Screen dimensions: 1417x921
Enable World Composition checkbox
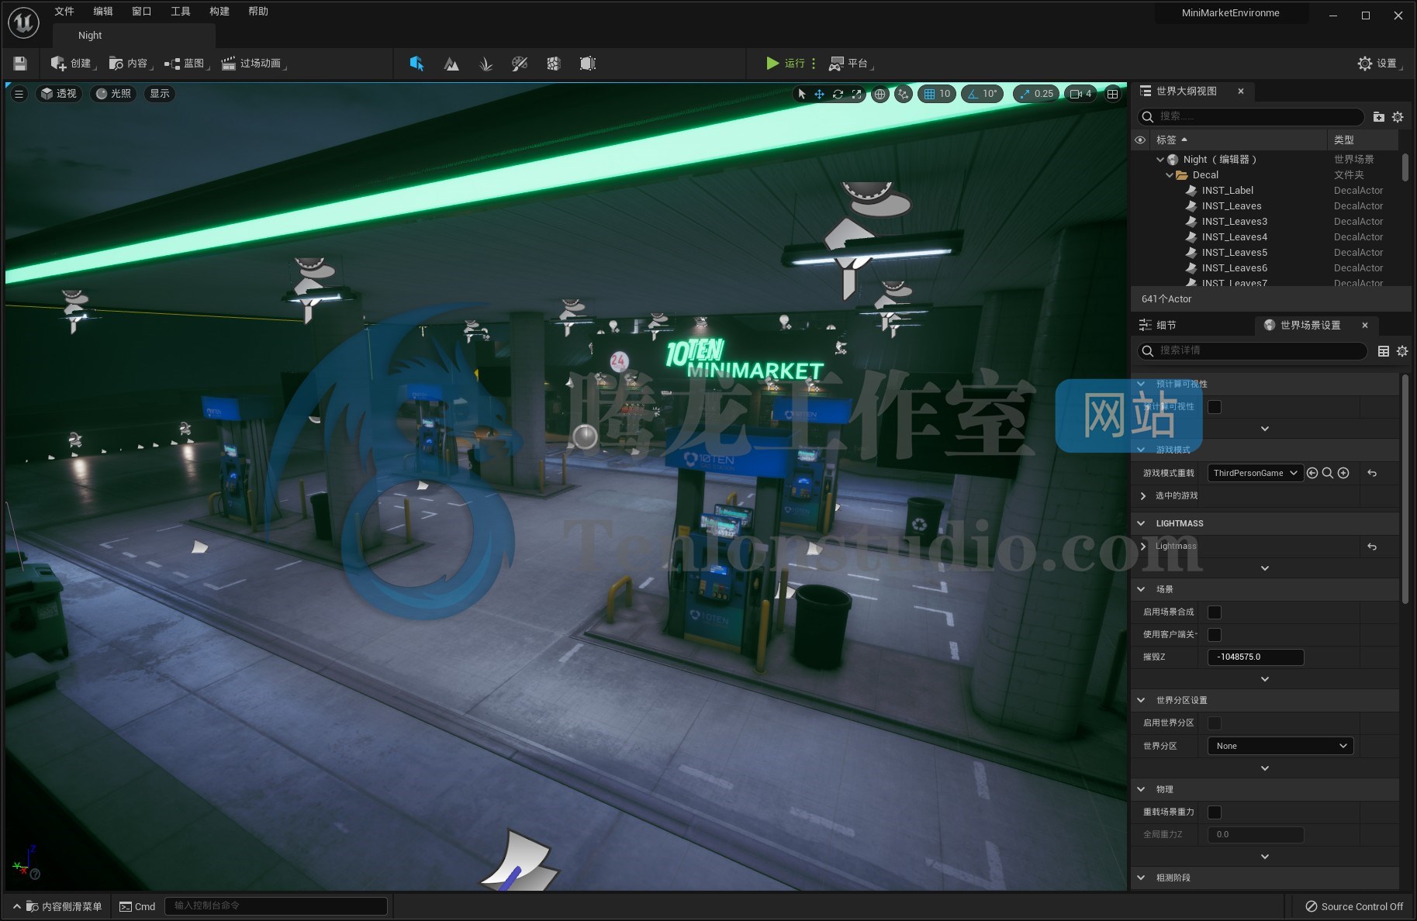point(1215,612)
